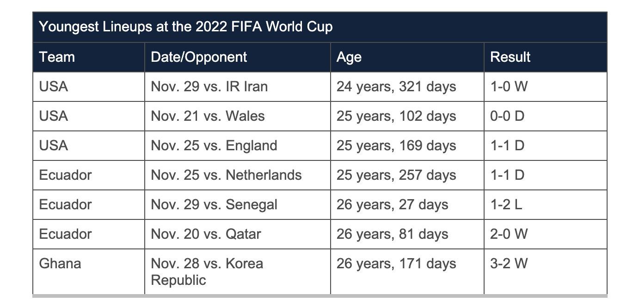Click the 25 years, 169 days cell

click(407, 146)
